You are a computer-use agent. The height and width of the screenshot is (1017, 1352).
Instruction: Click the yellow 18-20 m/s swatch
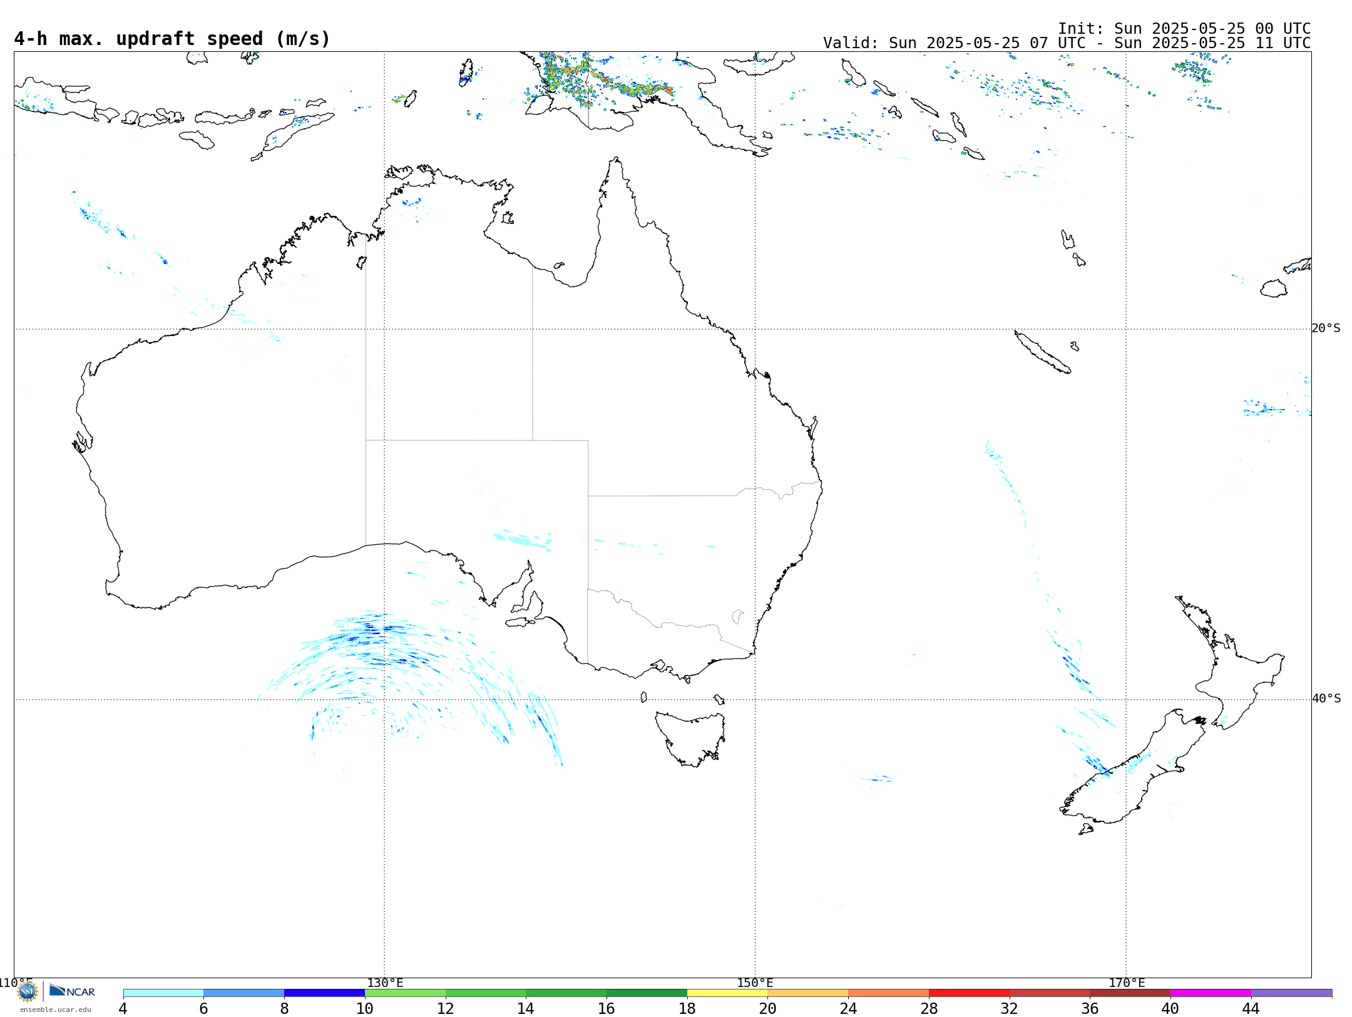[x=727, y=993]
